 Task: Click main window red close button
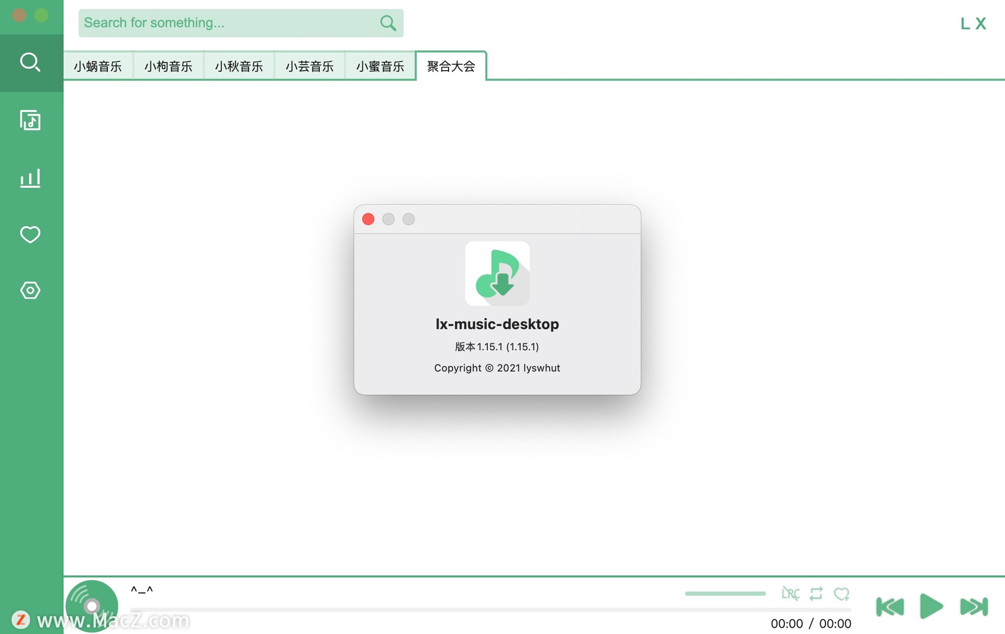coord(19,16)
